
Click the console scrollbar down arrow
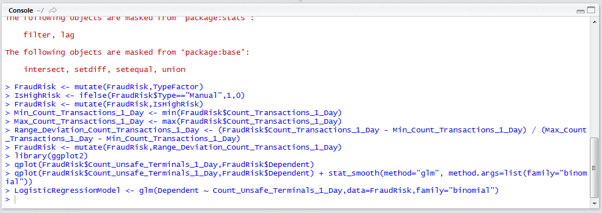pyautogui.click(x=594, y=204)
